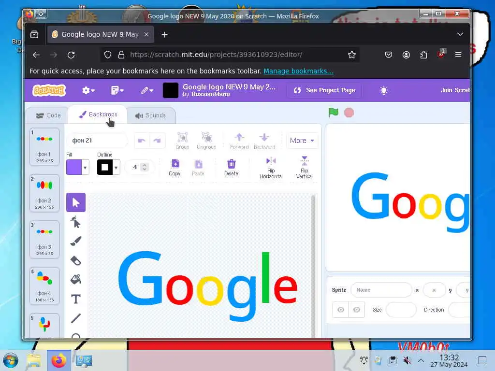Select backdrop thumbnail фон 2
This screenshot has width=495, height=371.
coord(44,193)
